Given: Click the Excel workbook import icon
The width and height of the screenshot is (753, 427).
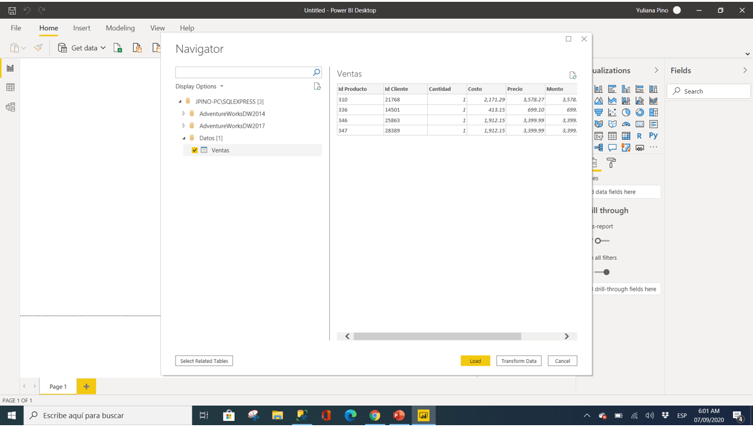Looking at the screenshot, I should [118, 47].
